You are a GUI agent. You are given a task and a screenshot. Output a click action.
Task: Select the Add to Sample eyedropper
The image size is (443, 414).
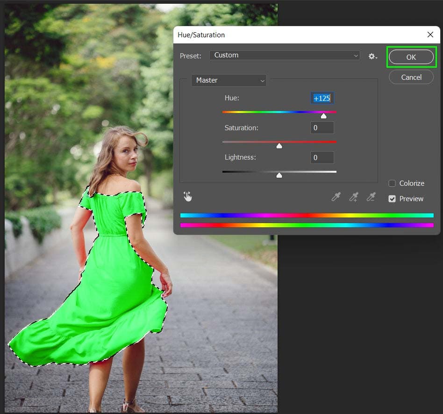click(354, 196)
